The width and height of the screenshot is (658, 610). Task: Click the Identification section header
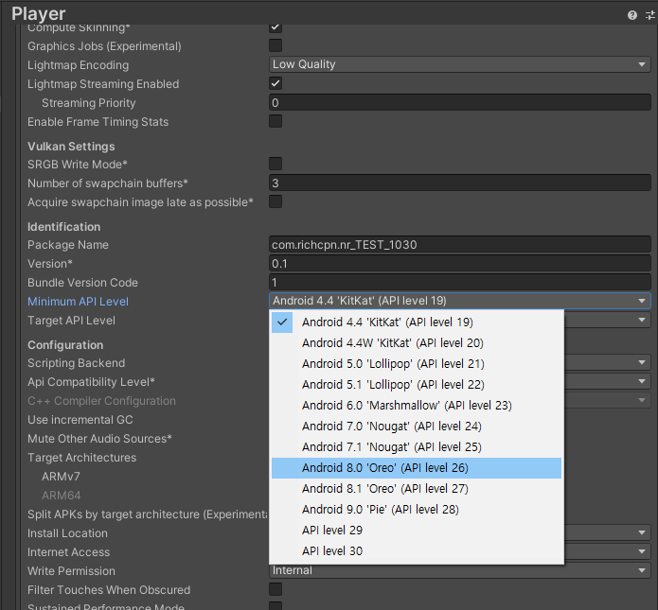(63, 227)
